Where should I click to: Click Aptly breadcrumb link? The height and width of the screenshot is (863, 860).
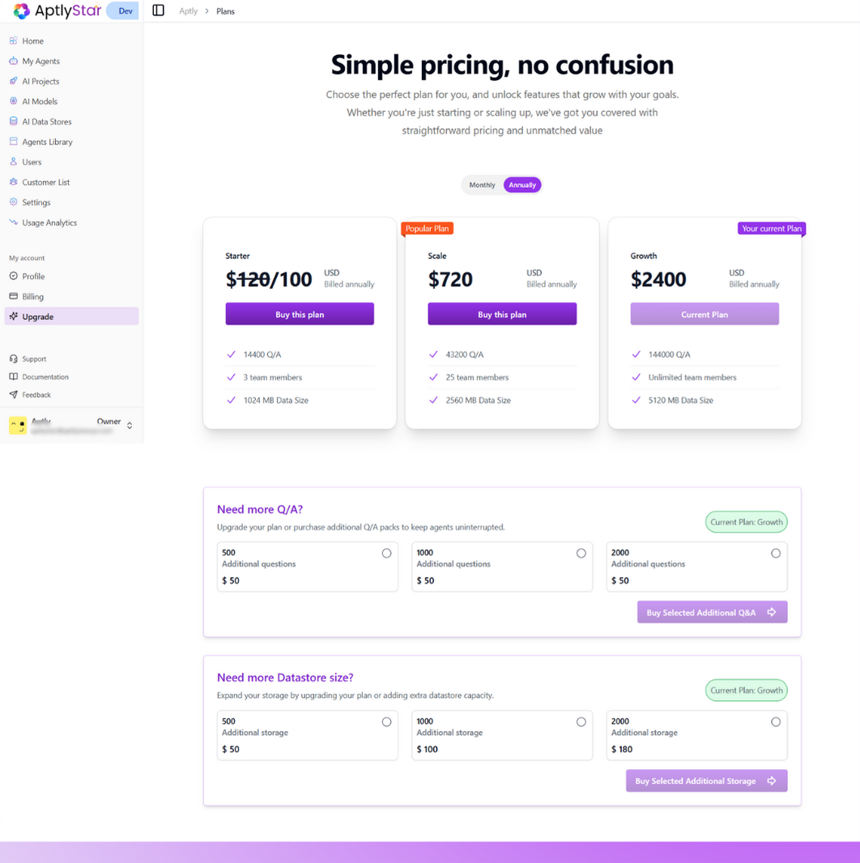click(x=188, y=11)
